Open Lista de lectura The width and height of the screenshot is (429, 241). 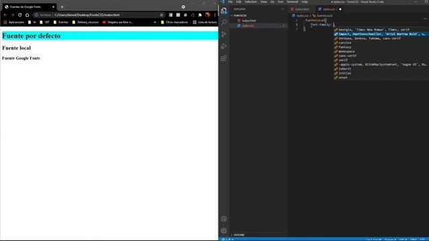tap(204, 22)
